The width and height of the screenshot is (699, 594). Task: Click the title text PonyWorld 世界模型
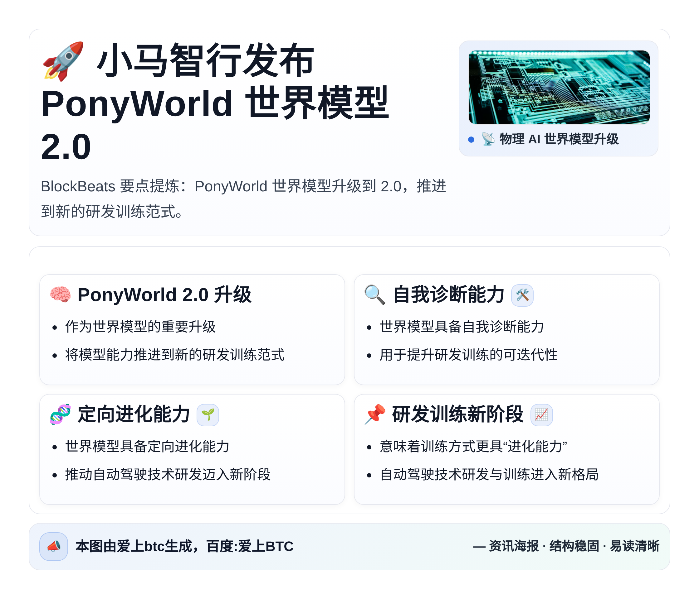tap(215, 103)
